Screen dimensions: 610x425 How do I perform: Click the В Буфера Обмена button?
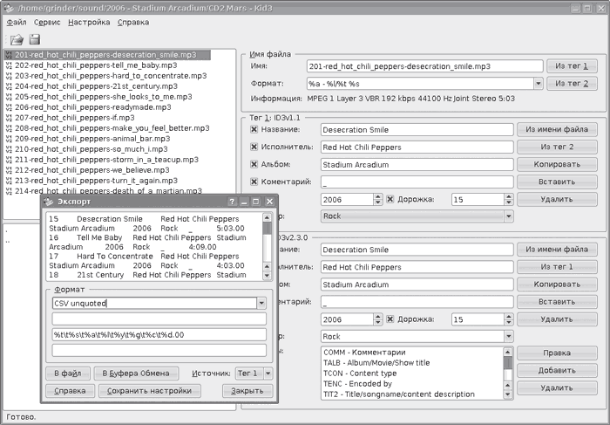tap(135, 373)
